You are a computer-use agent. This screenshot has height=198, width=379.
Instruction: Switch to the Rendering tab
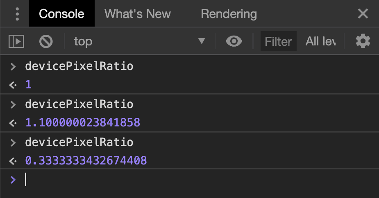pos(229,14)
